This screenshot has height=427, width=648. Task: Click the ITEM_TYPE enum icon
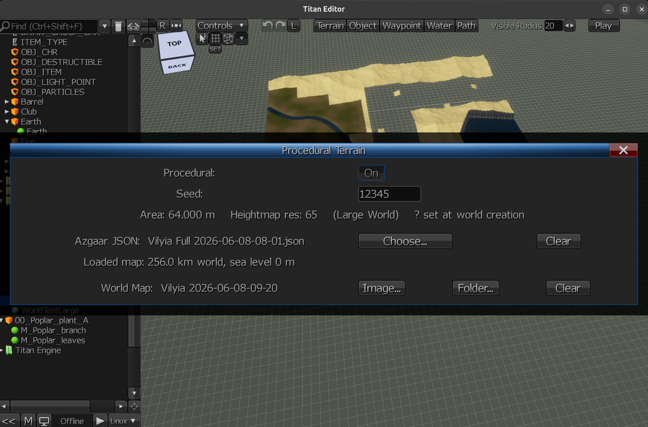15,42
